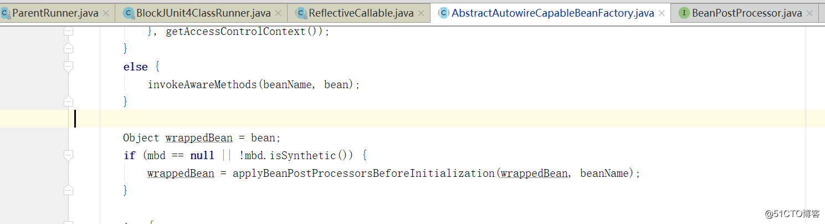
Task: Toggle fold marker beside getAccessControlContext line
Action: tap(69, 32)
